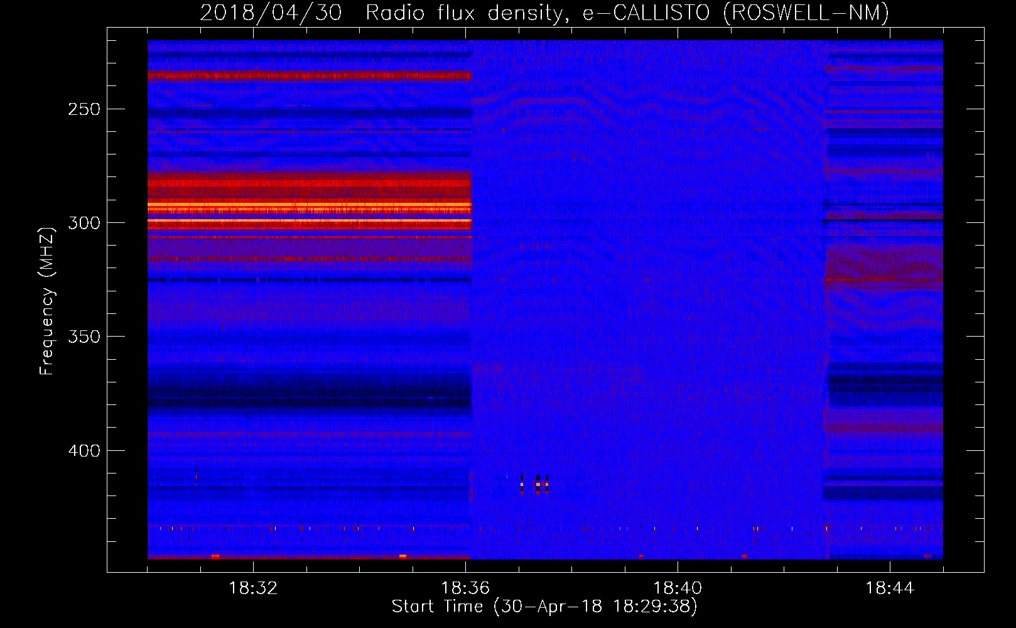This screenshot has width=1016, height=628.
Task: Click the 18:40 time tick label
Action: coord(678,588)
